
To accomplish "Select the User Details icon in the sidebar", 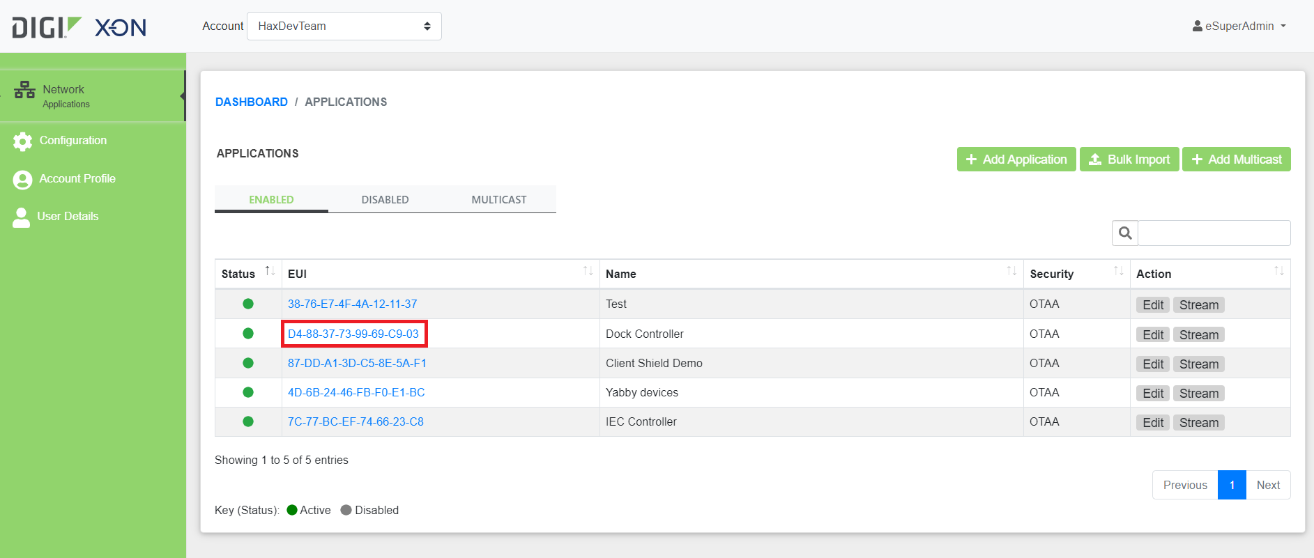I will [x=22, y=217].
